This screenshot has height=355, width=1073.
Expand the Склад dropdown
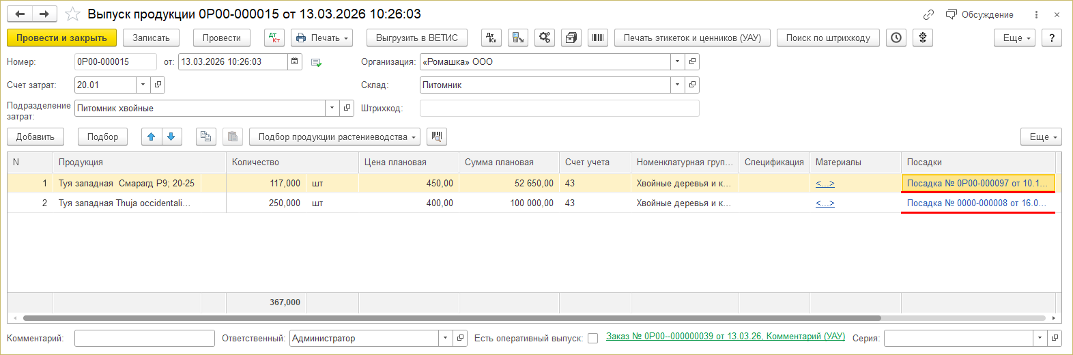coord(677,85)
